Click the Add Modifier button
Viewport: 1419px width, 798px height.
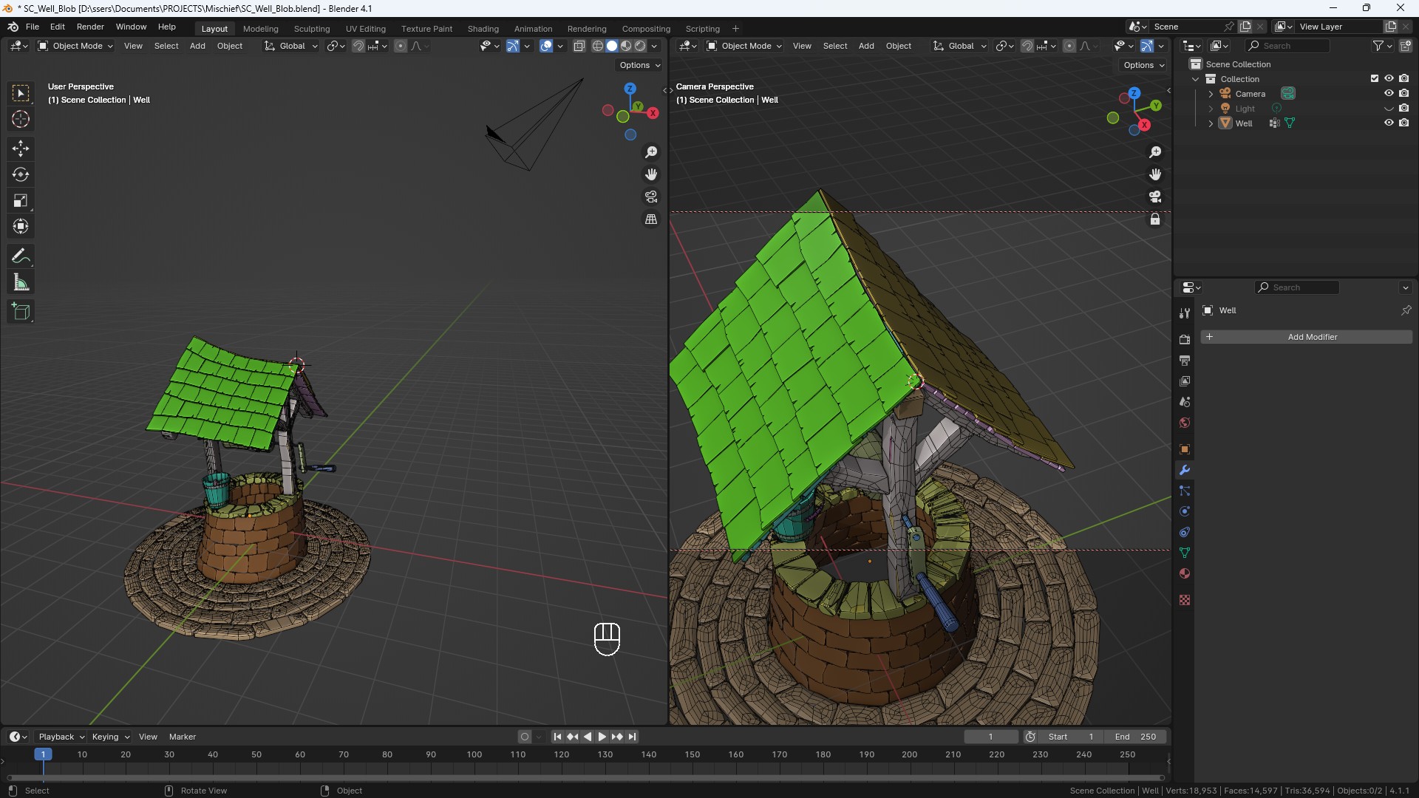1313,336
